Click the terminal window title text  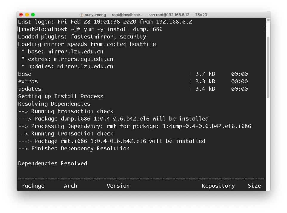click(146, 15)
